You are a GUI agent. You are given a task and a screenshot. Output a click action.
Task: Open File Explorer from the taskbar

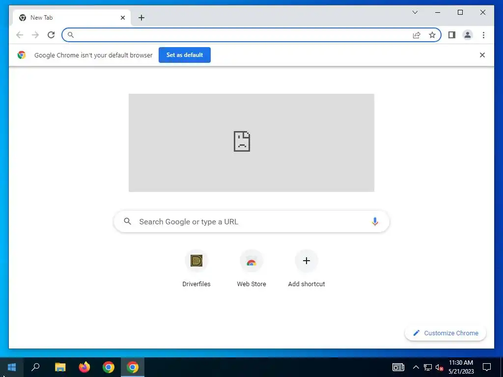click(60, 367)
